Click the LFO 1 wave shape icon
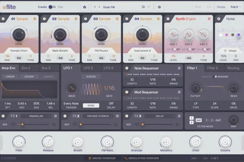The height and width of the screenshot is (162, 244). coord(71,88)
